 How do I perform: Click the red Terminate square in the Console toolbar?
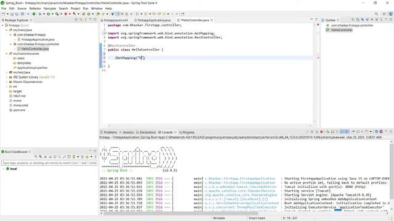pyautogui.click(x=321, y=131)
